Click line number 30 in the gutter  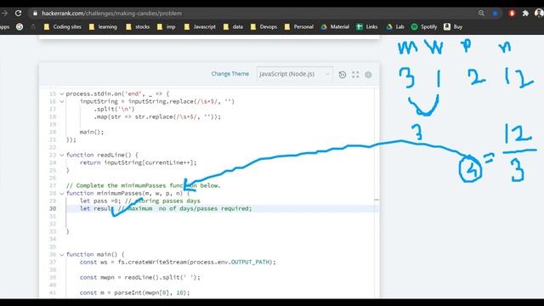53,208
